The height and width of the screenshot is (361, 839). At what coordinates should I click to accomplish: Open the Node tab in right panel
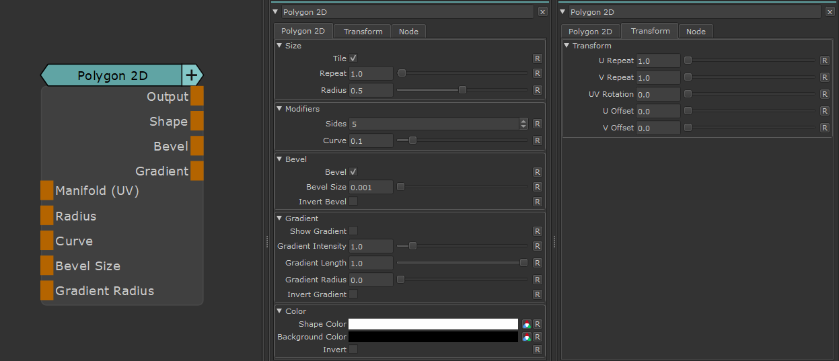[696, 32]
